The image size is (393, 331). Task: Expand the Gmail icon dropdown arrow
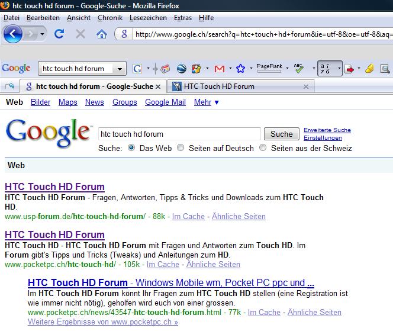(230, 69)
